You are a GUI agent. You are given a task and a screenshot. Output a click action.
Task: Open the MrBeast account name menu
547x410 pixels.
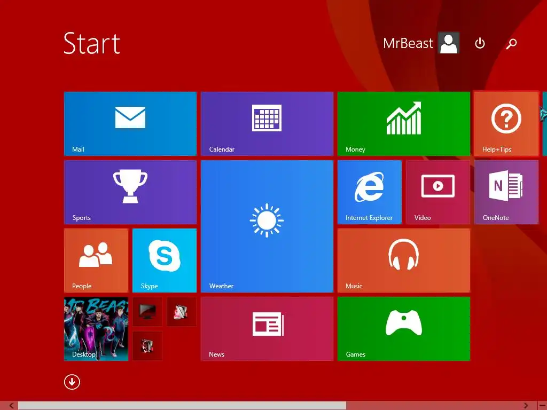(x=408, y=43)
